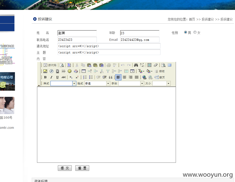Click Paste from Word icon

(x=101, y=65)
